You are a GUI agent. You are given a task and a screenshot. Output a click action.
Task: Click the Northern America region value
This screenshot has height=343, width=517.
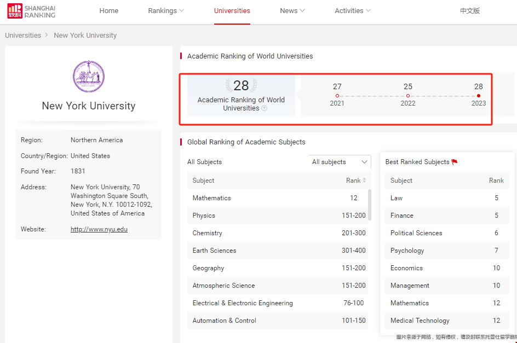pos(96,140)
